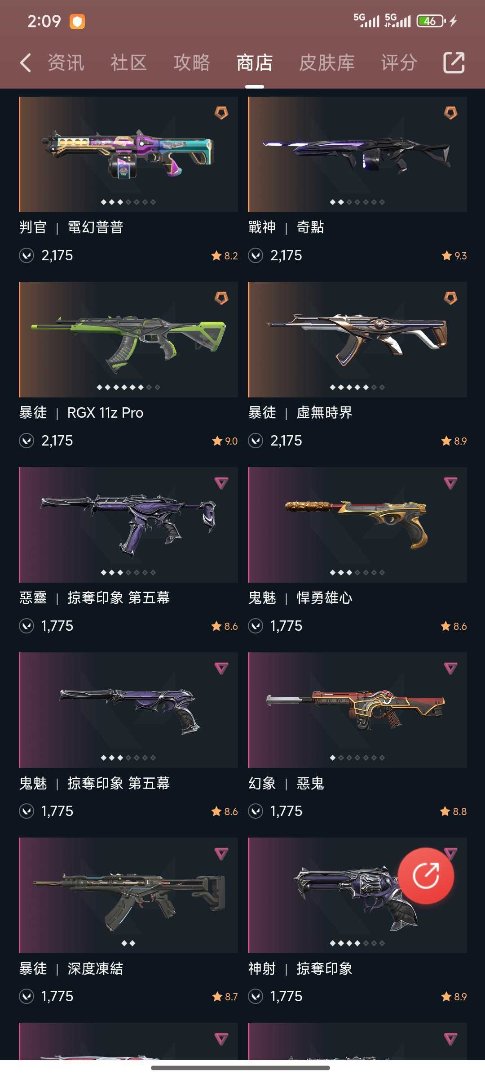Image resolution: width=485 pixels, height=1079 pixels.
Task: Open the 戰神 | 奇點 skin title
Action: coord(286,227)
